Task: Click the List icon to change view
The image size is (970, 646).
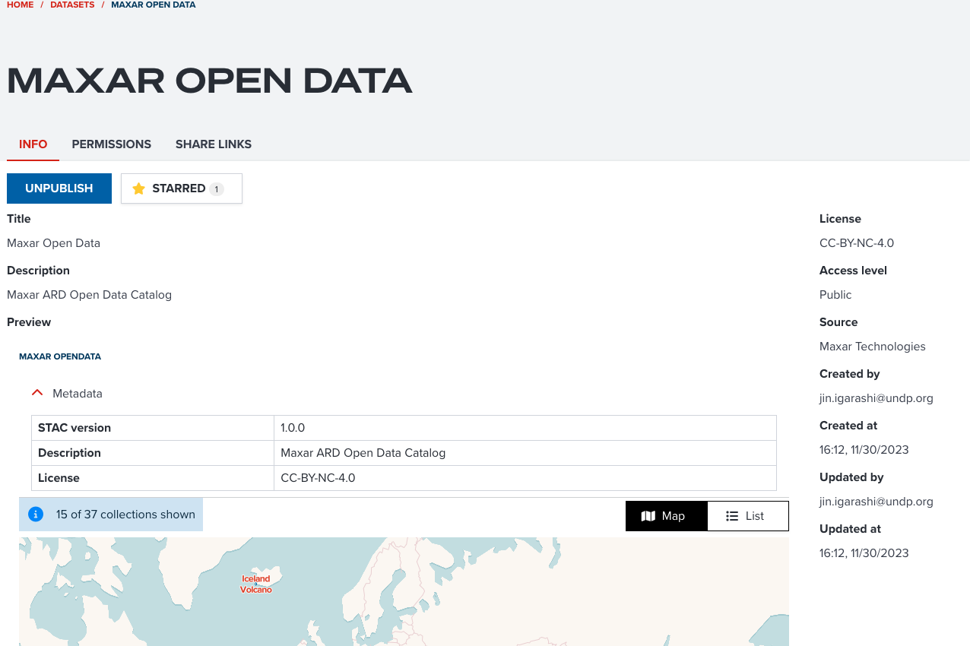Action: (x=731, y=515)
